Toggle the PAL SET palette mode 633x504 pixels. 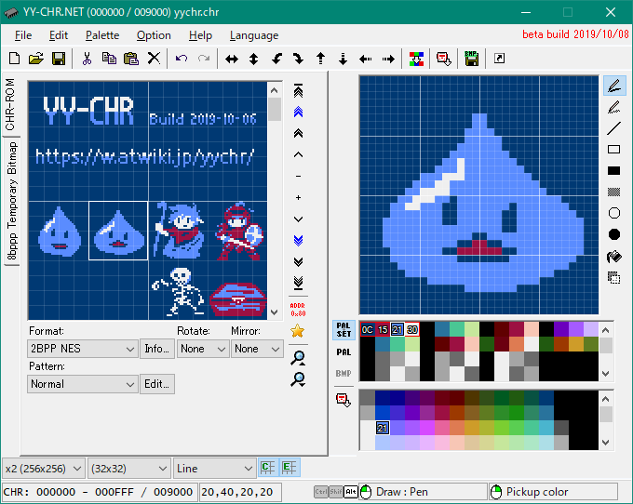click(343, 330)
